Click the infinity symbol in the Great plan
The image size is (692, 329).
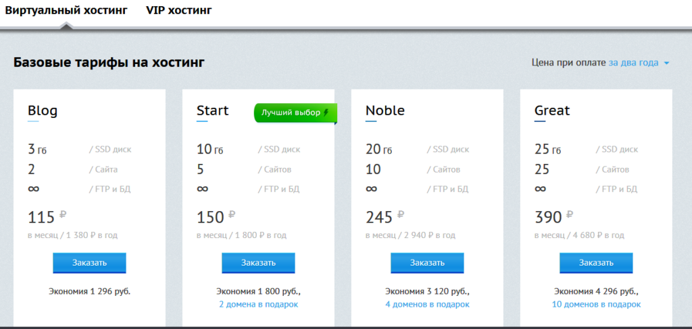[x=540, y=189]
